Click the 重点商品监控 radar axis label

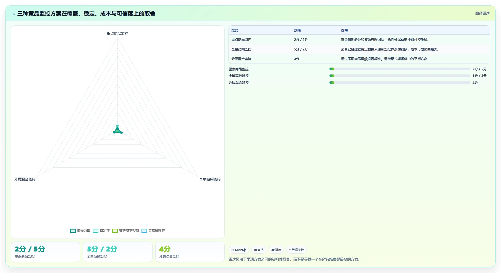pos(117,34)
